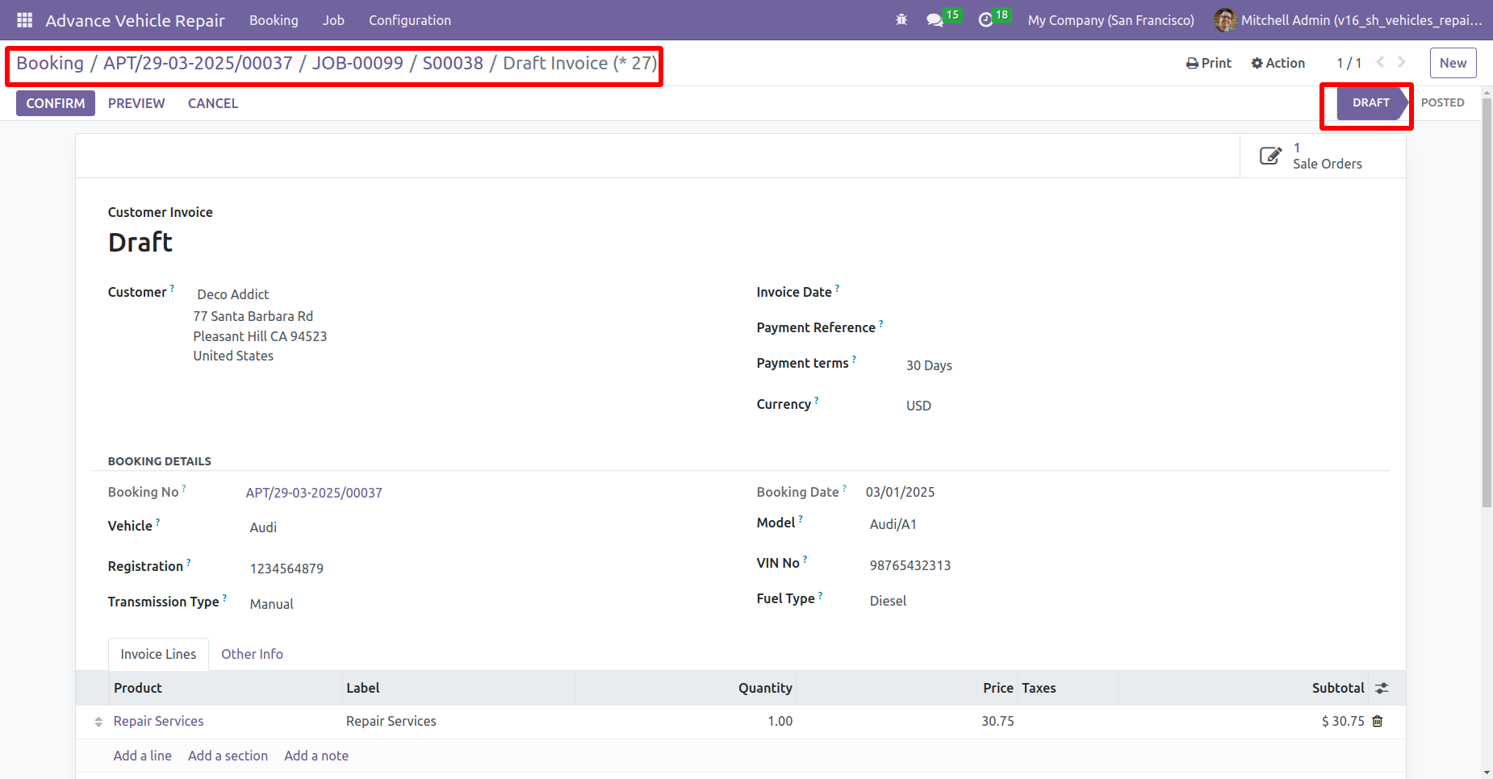Switch company My Company (San Francisco)
1493x779 pixels.
coord(1110,20)
